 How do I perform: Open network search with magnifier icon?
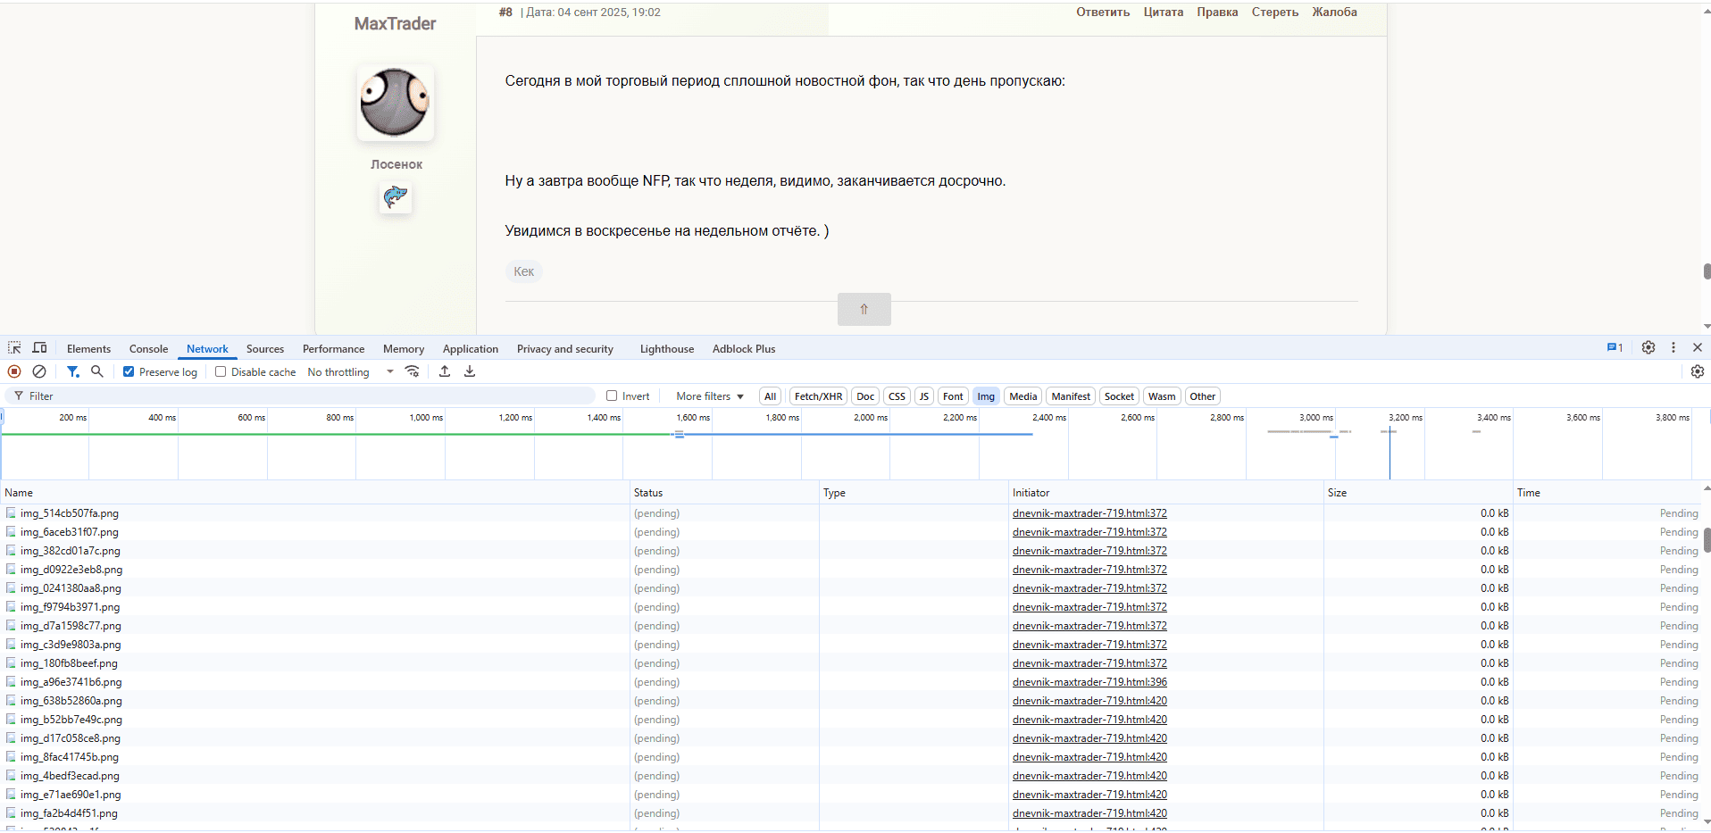(97, 371)
